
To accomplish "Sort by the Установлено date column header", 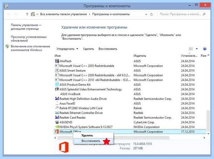I will [189, 56].
